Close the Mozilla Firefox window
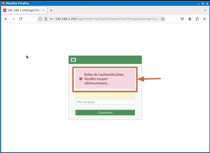Image resolution: width=210 pixels, height=153 pixels. pos(207,4)
